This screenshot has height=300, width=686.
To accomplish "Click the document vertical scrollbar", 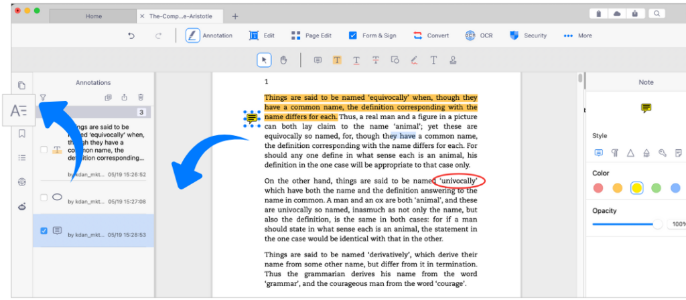I will [580, 79].
